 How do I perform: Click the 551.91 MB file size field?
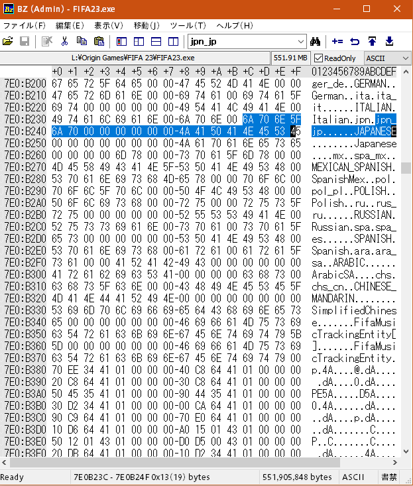(x=290, y=58)
